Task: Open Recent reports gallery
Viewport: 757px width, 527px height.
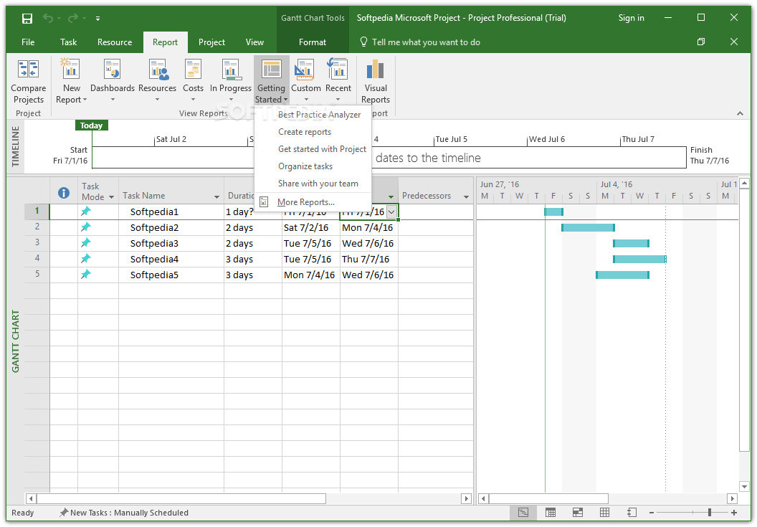Action: [x=338, y=81]
